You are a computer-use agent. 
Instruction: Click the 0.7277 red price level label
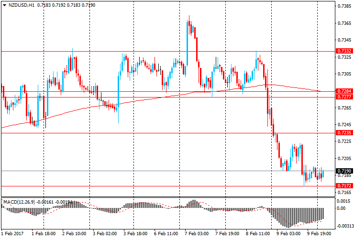point(344,97)
